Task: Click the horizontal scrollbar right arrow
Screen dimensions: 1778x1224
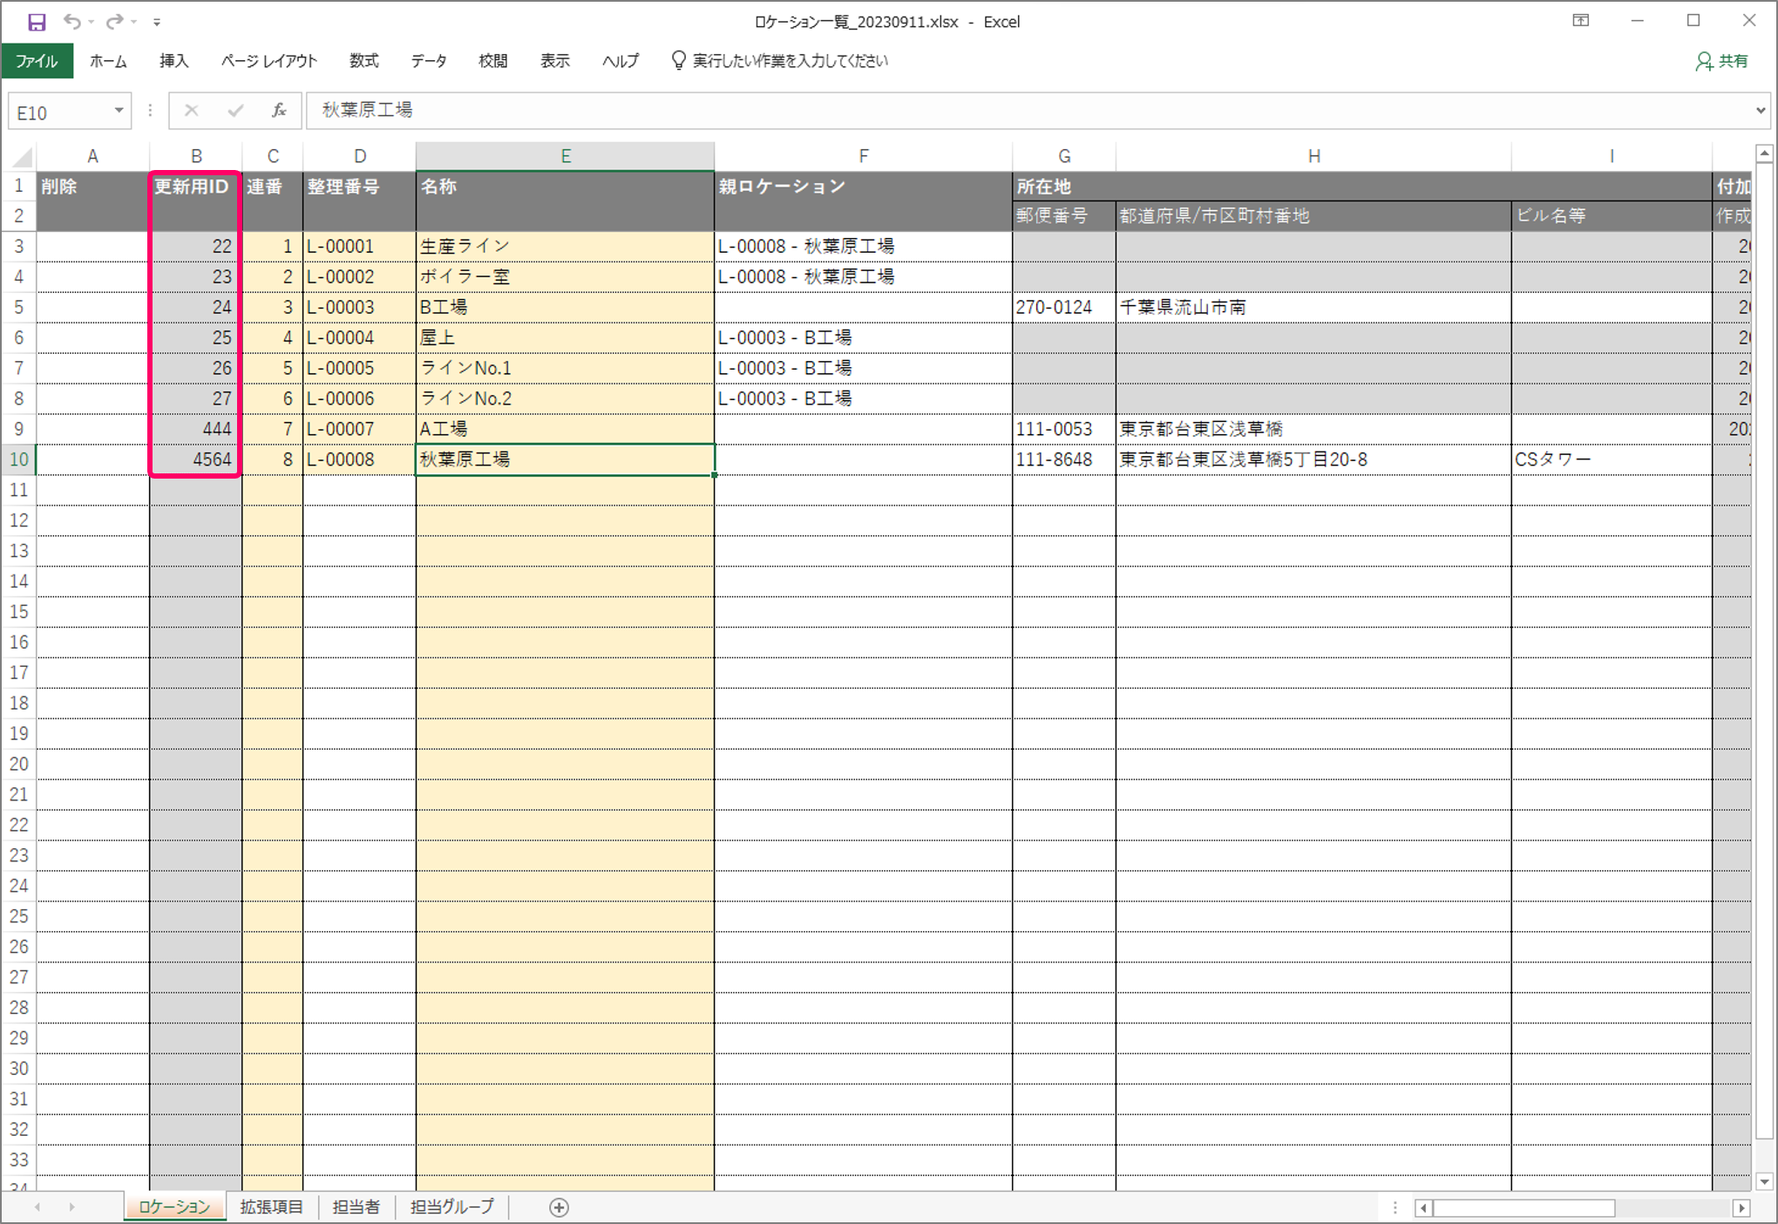Action: pyautogui.click(x=1741, y=1207)
